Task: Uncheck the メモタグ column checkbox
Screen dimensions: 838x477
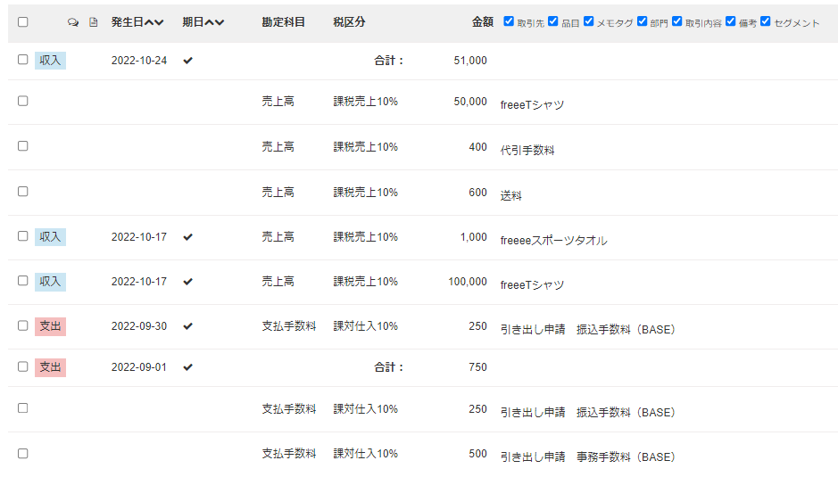Action: click(588, 21)
